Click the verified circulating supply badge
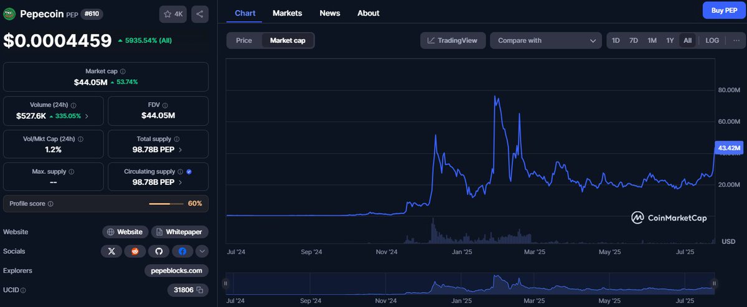747x307 pixels. [x=189, y=171]
